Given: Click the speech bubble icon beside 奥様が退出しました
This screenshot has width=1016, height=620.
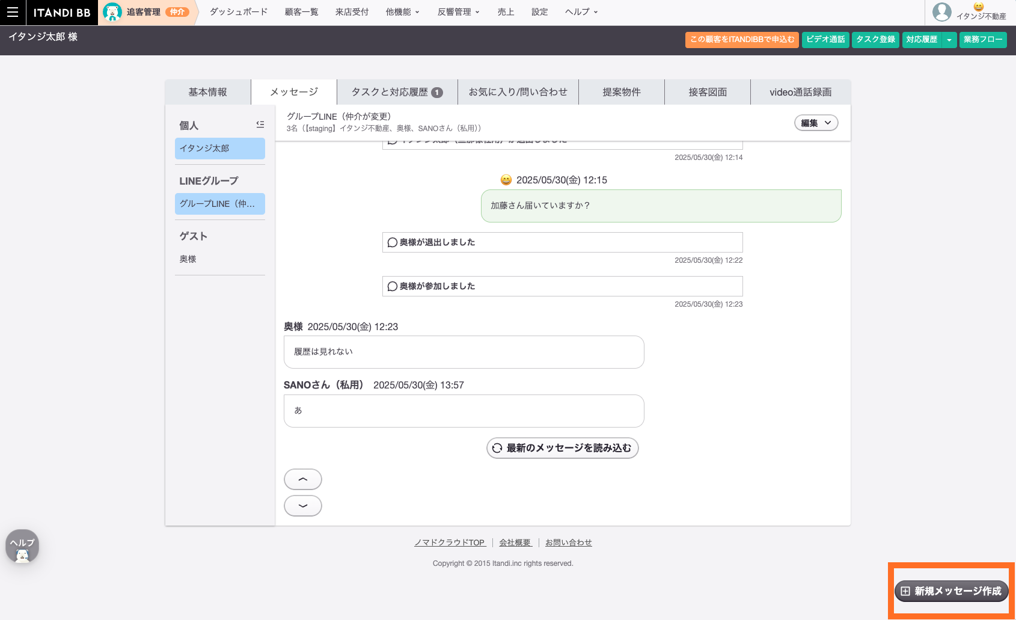Looking at the screenshot, I should tap(393, 242).
